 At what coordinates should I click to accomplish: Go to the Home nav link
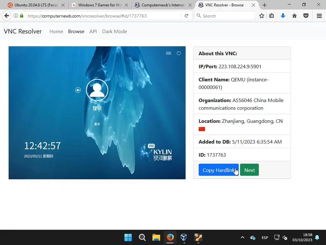56,32
